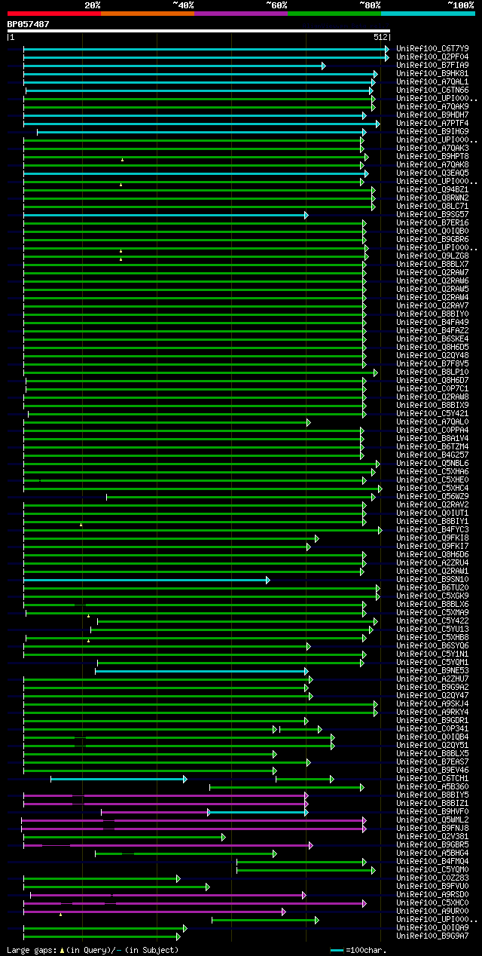Screen dimensions: 482x956
Task: Select the UniRef100_A9UR00 label
Action: (434, 911)
